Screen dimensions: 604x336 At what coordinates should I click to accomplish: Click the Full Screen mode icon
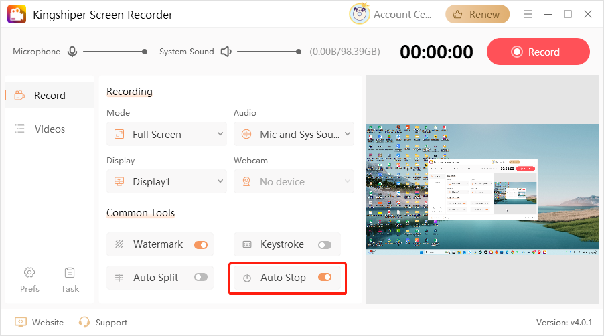(x=119, y=134)
